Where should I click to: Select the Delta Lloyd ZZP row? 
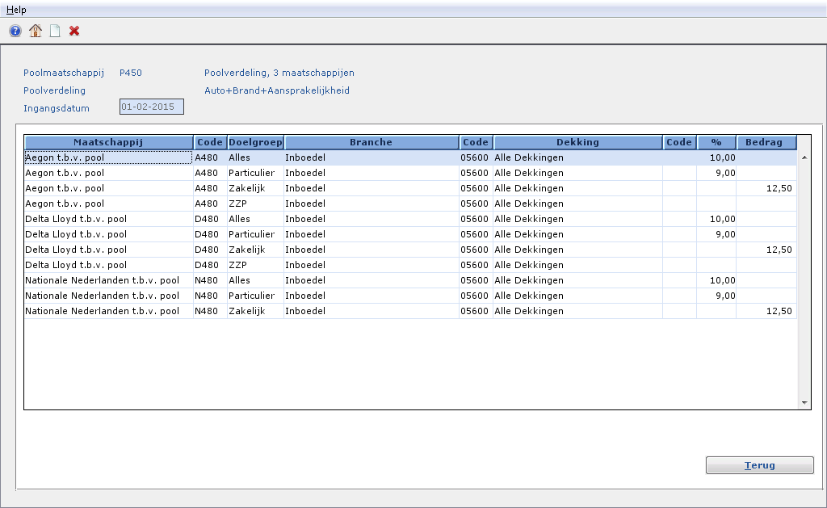[x=108, y=265]
